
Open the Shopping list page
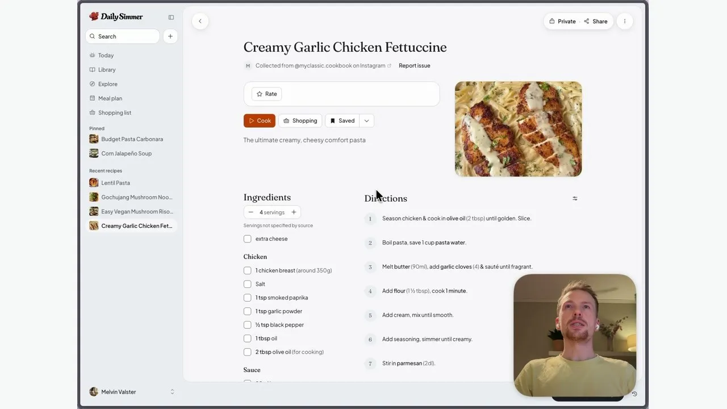(115, 113)
